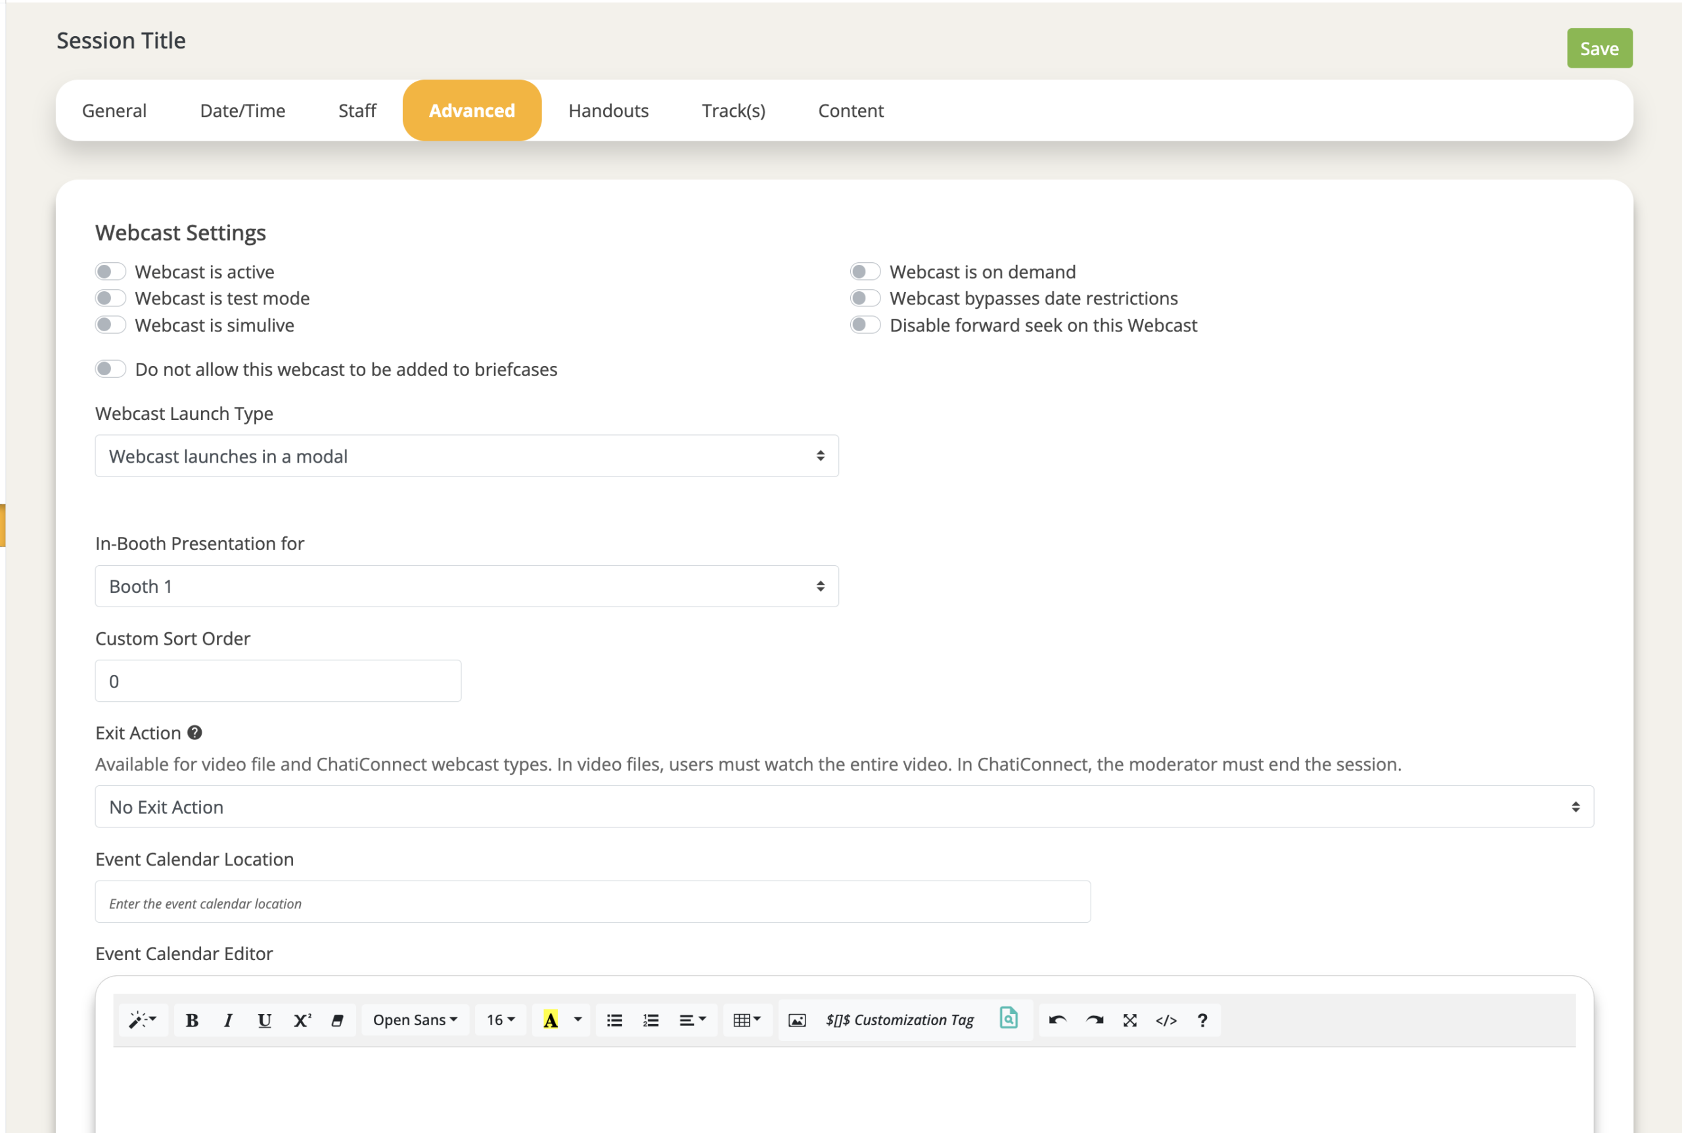Underline text in the editor
The image size is (1682, 1133).
tap(264, 1019)
